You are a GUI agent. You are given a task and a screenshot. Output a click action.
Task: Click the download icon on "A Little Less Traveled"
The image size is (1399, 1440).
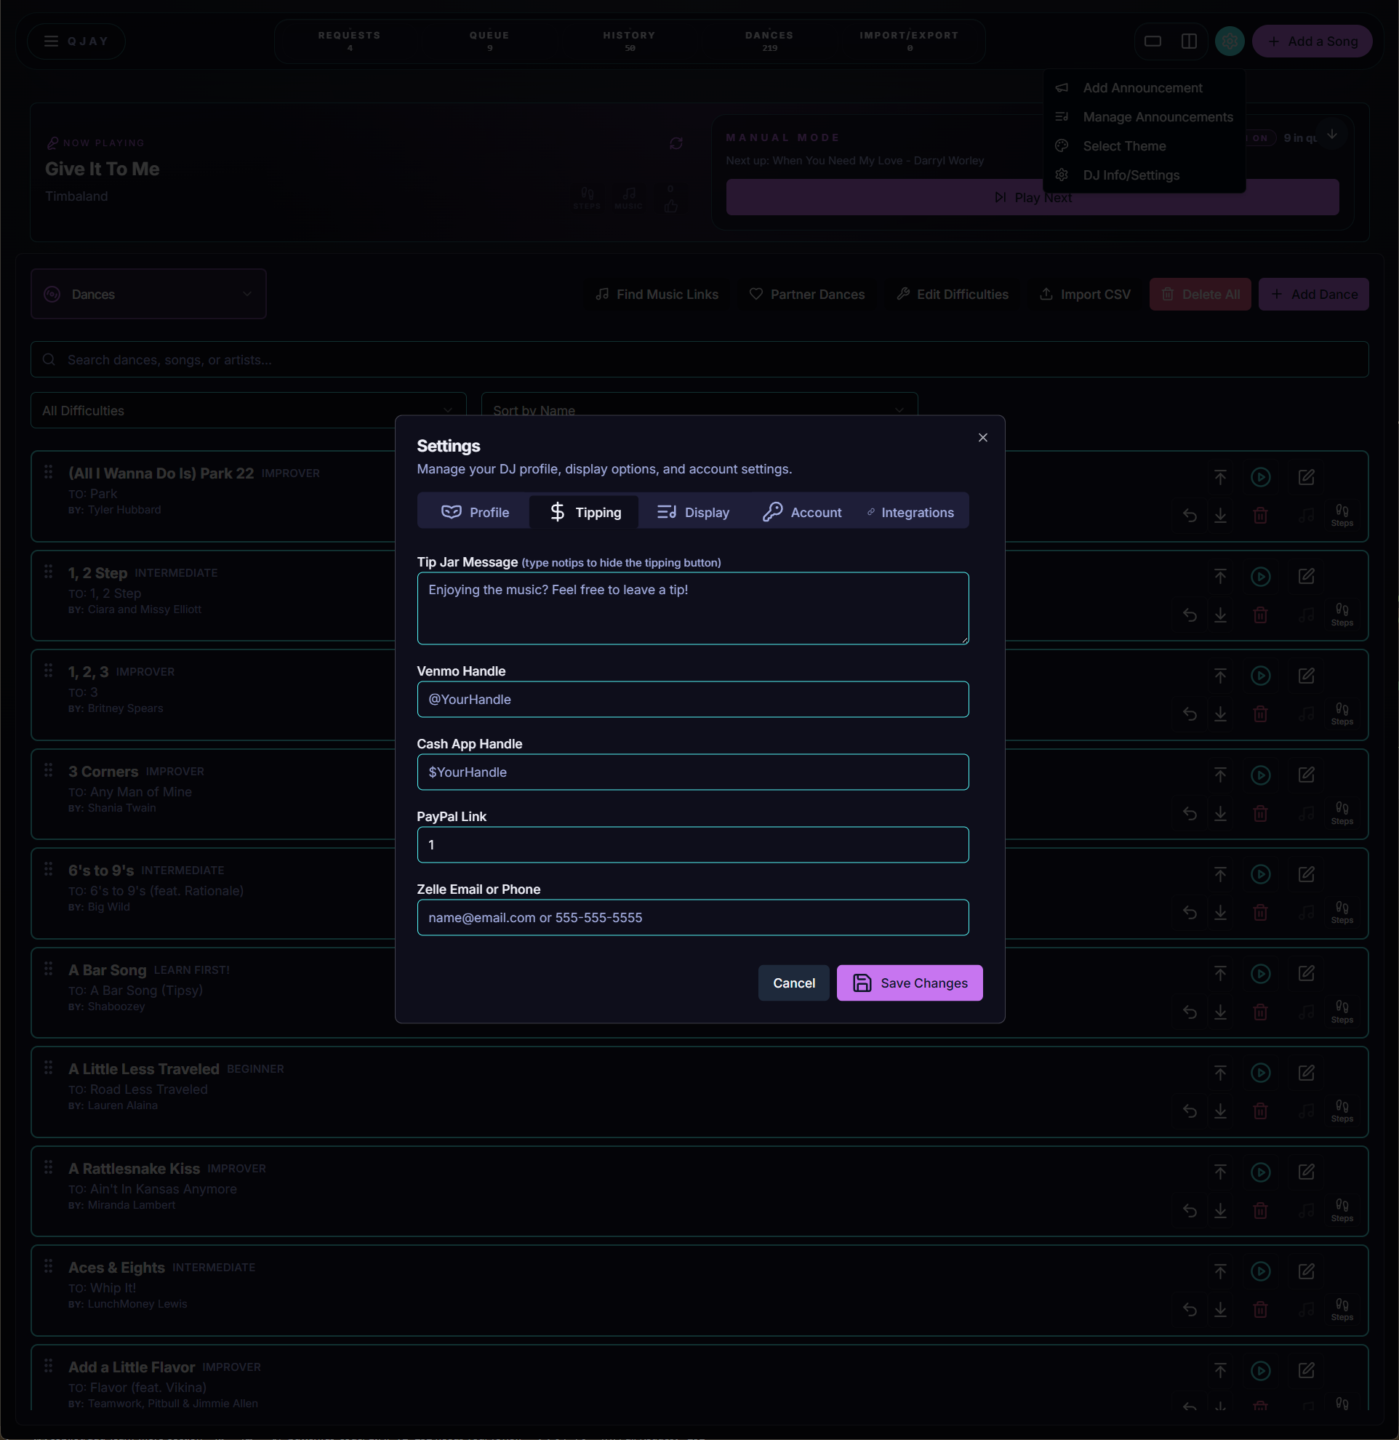(x=1220, y=1111)
